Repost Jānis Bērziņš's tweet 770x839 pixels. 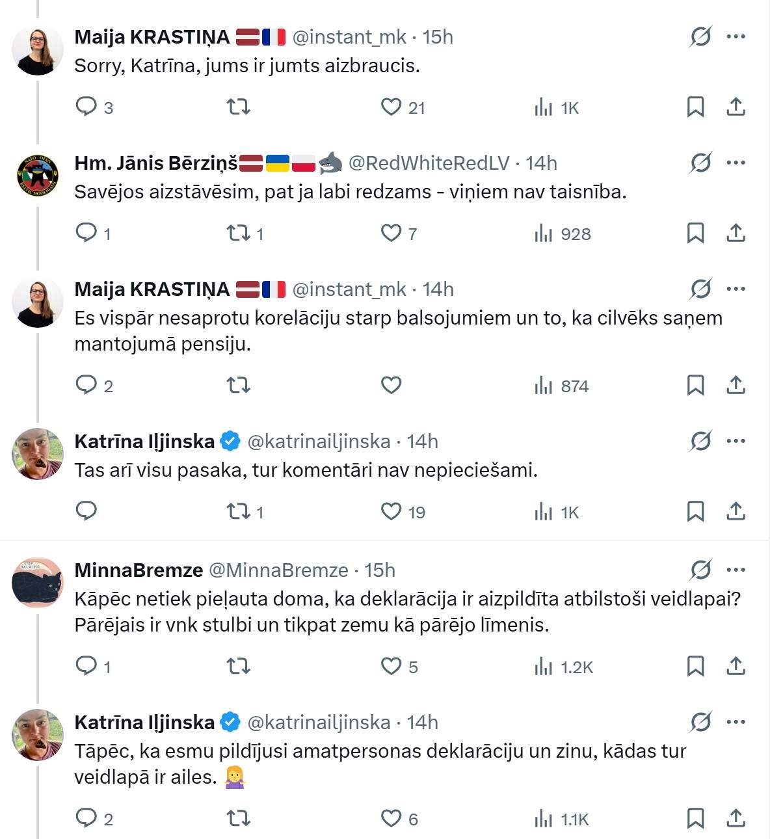[x=238, y=233]
